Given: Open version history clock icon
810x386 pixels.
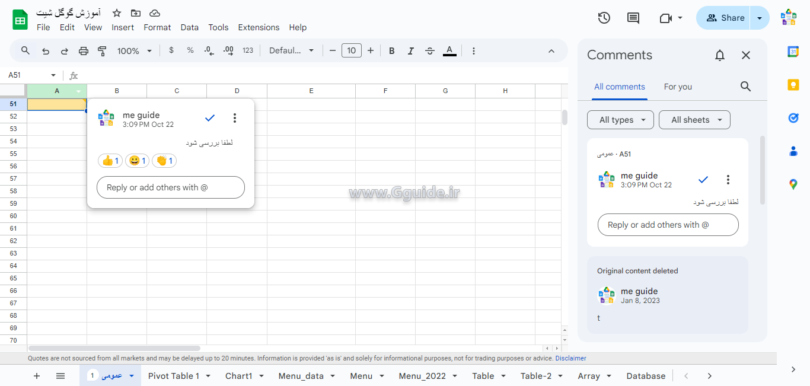Looking at the screenshot, I should 604,18.
